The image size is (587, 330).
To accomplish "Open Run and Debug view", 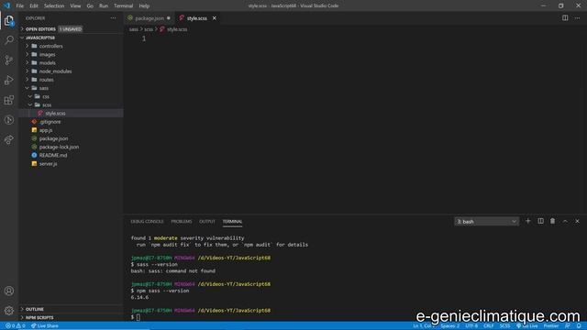I will pyautogui.click(x=9, y=80).
